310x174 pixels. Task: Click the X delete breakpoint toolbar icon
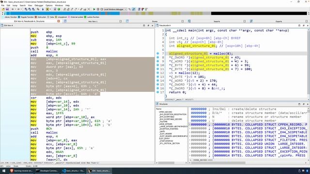tap(89, 9)
